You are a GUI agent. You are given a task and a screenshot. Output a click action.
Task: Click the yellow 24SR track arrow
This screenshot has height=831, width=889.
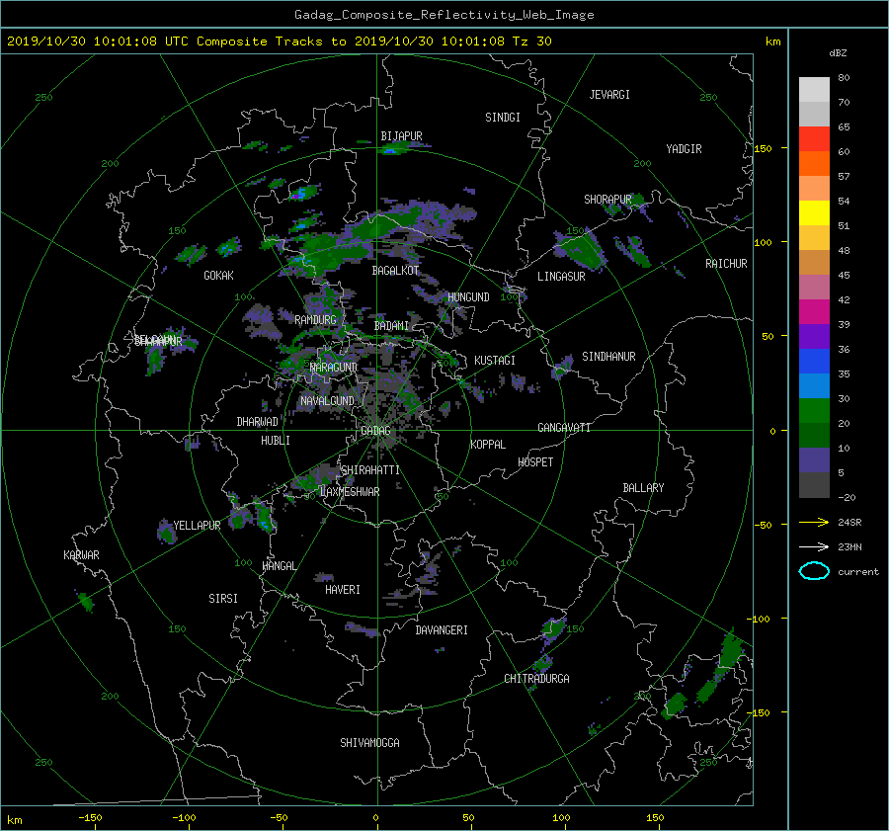(814, 522)
